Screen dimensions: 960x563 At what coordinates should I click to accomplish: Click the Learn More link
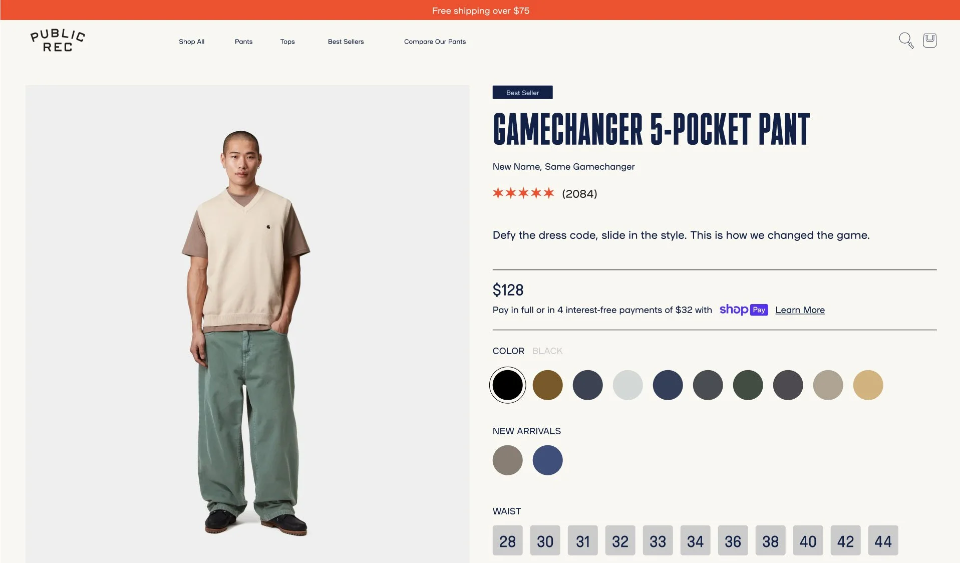(x=800, y=310)
